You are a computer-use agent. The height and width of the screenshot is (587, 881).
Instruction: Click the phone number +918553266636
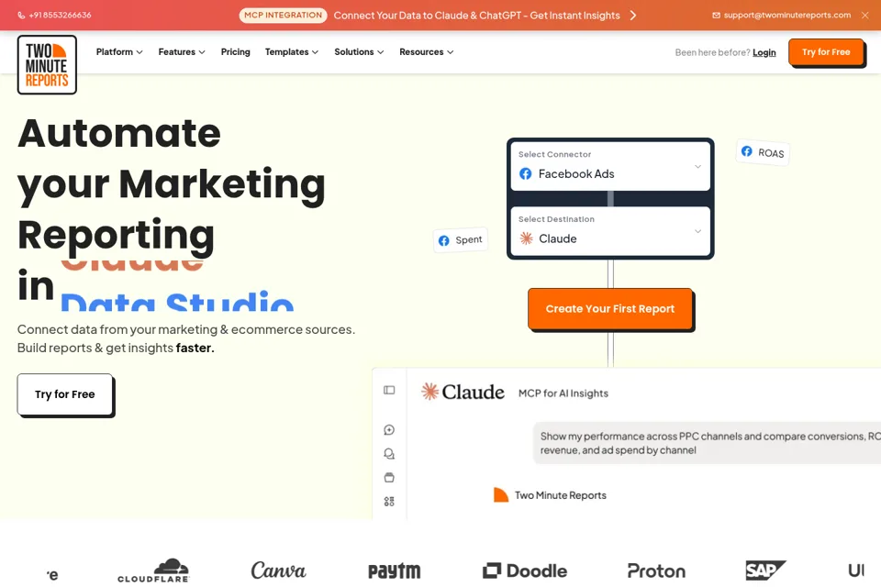click(x=61, y=16)
